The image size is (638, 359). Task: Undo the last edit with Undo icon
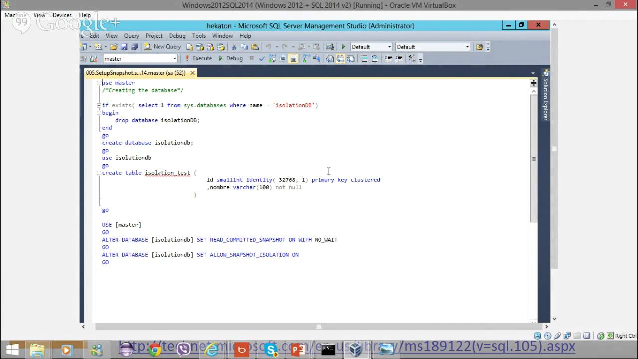pos(269,47)
